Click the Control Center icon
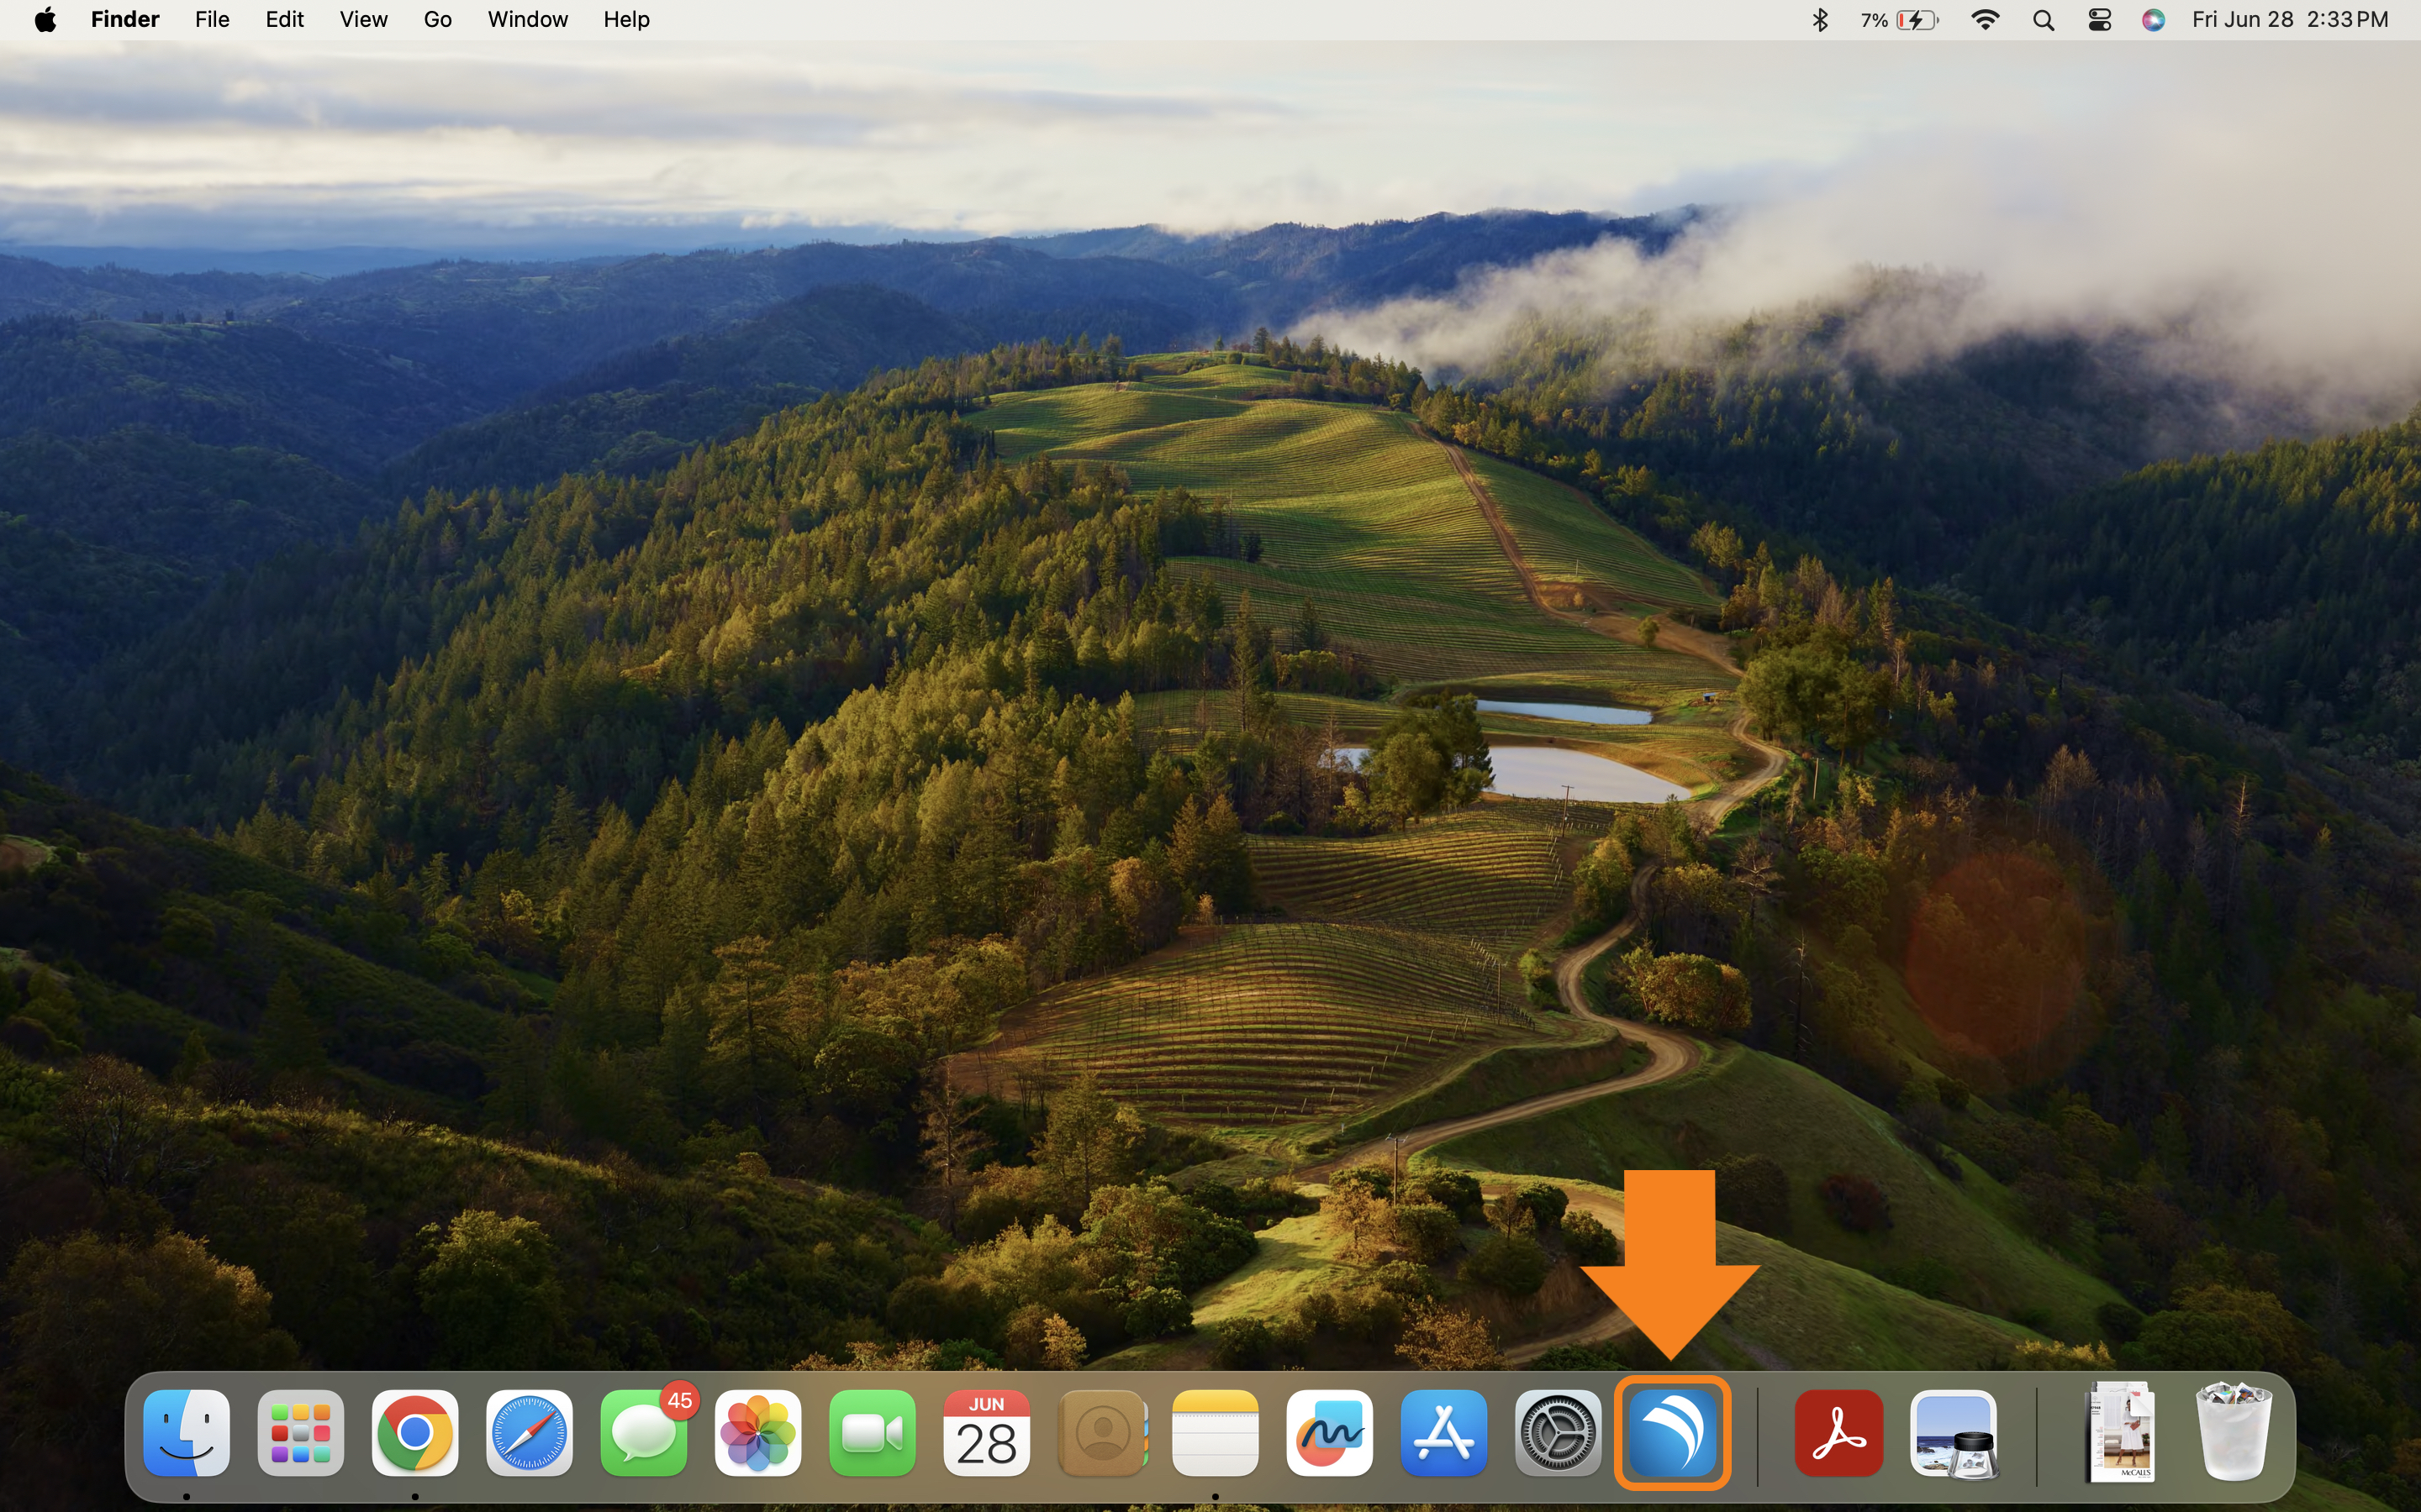The height and width of the screenshot is (1512, 2421). 2098,19
